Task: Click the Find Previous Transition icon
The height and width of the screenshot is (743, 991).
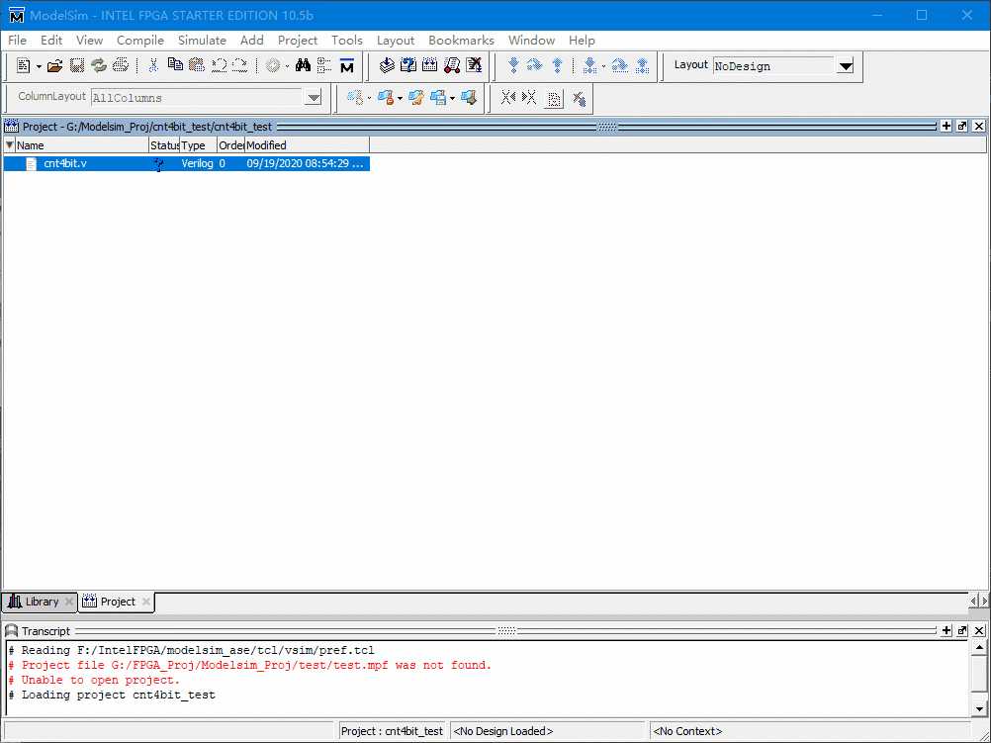Action: click(508, 98)
